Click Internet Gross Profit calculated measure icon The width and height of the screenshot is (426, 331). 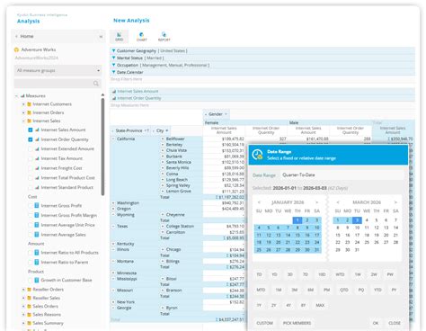(x=37, y=205)
